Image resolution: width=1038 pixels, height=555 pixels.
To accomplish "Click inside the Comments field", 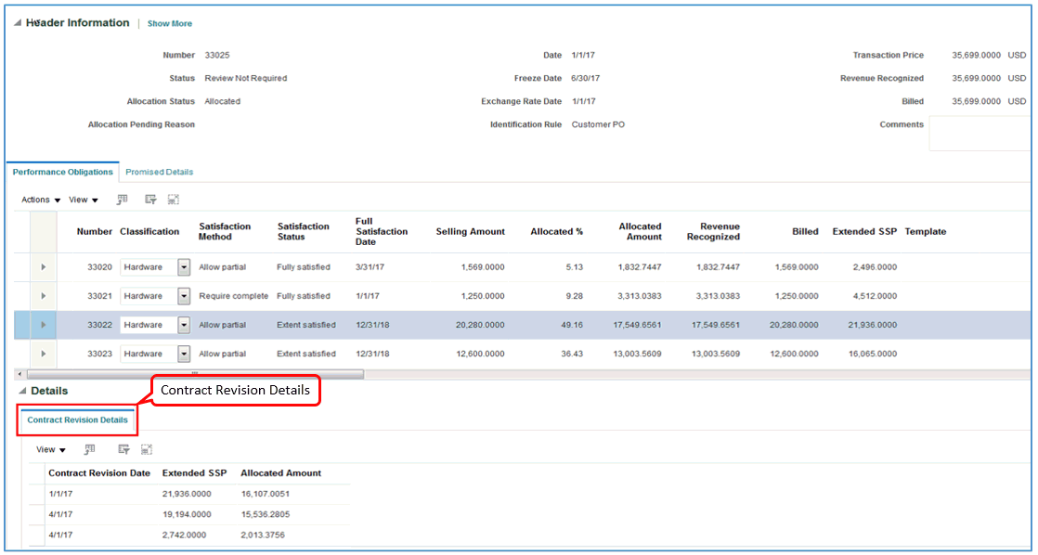I will 980,139.
